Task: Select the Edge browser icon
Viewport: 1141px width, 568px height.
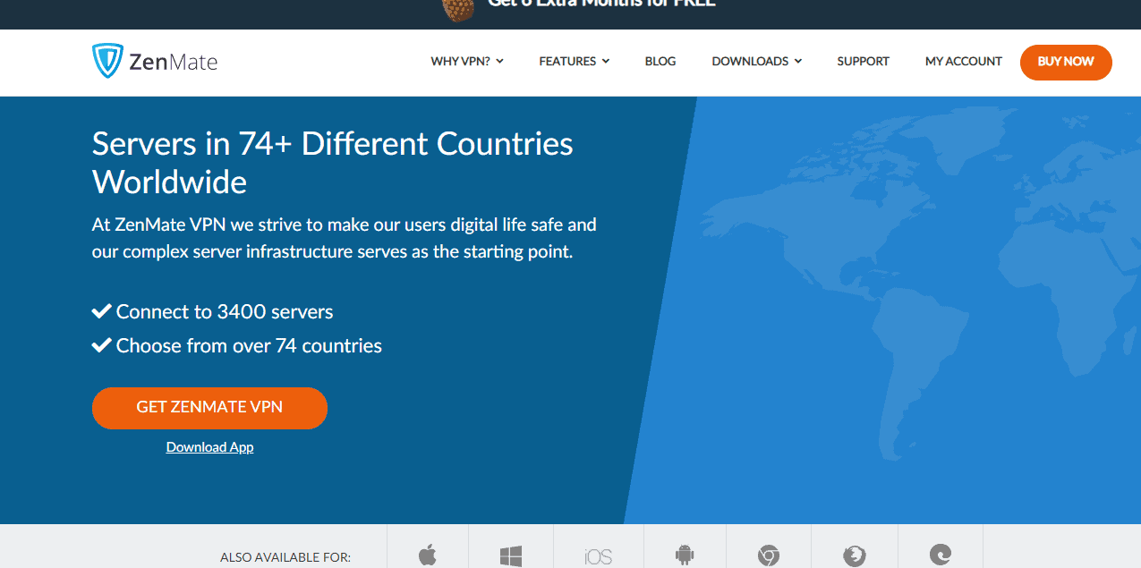Action: pos(940,555)
